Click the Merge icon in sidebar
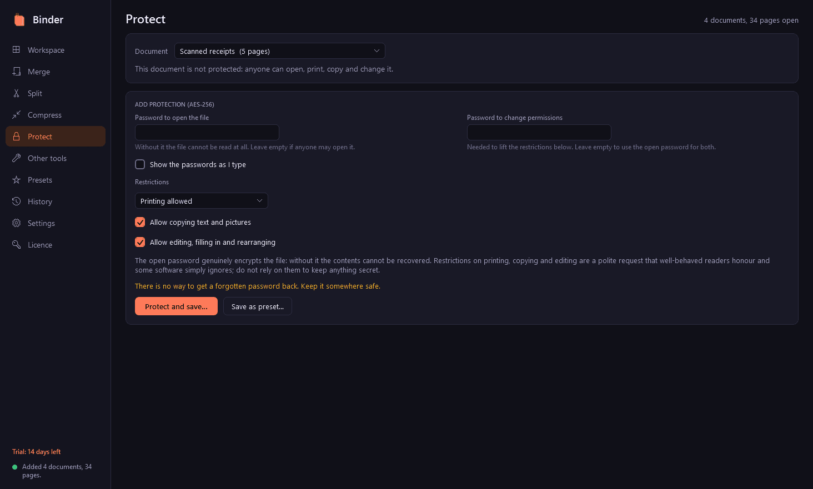This screenshot has width=813, height=489. [17, 72]
